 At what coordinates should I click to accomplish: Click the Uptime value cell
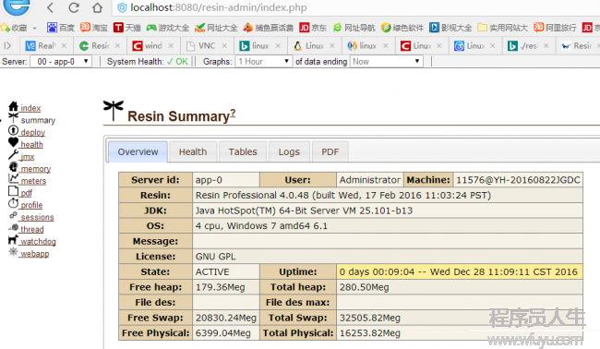click(459, 272)
